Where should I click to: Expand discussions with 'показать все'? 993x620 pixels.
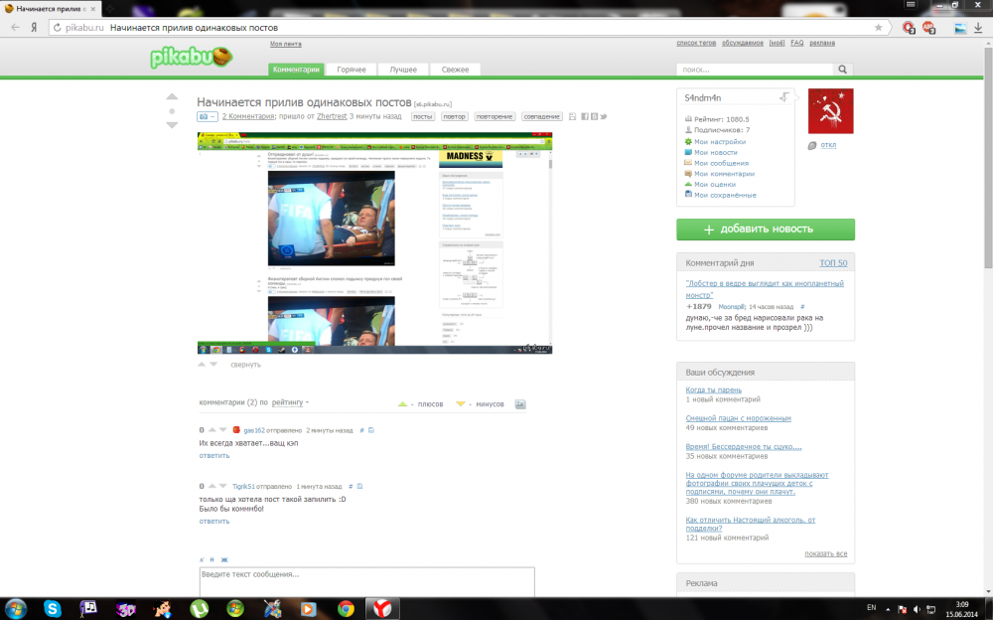click(825, 553)
